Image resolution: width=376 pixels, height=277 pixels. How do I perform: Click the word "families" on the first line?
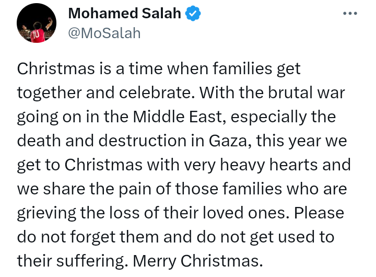click(242, 68)
